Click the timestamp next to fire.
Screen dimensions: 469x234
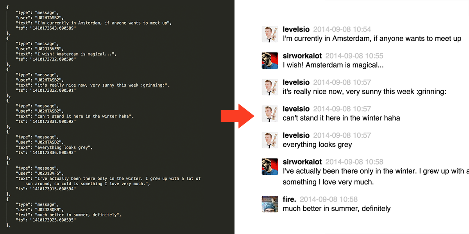coord(329,199)
